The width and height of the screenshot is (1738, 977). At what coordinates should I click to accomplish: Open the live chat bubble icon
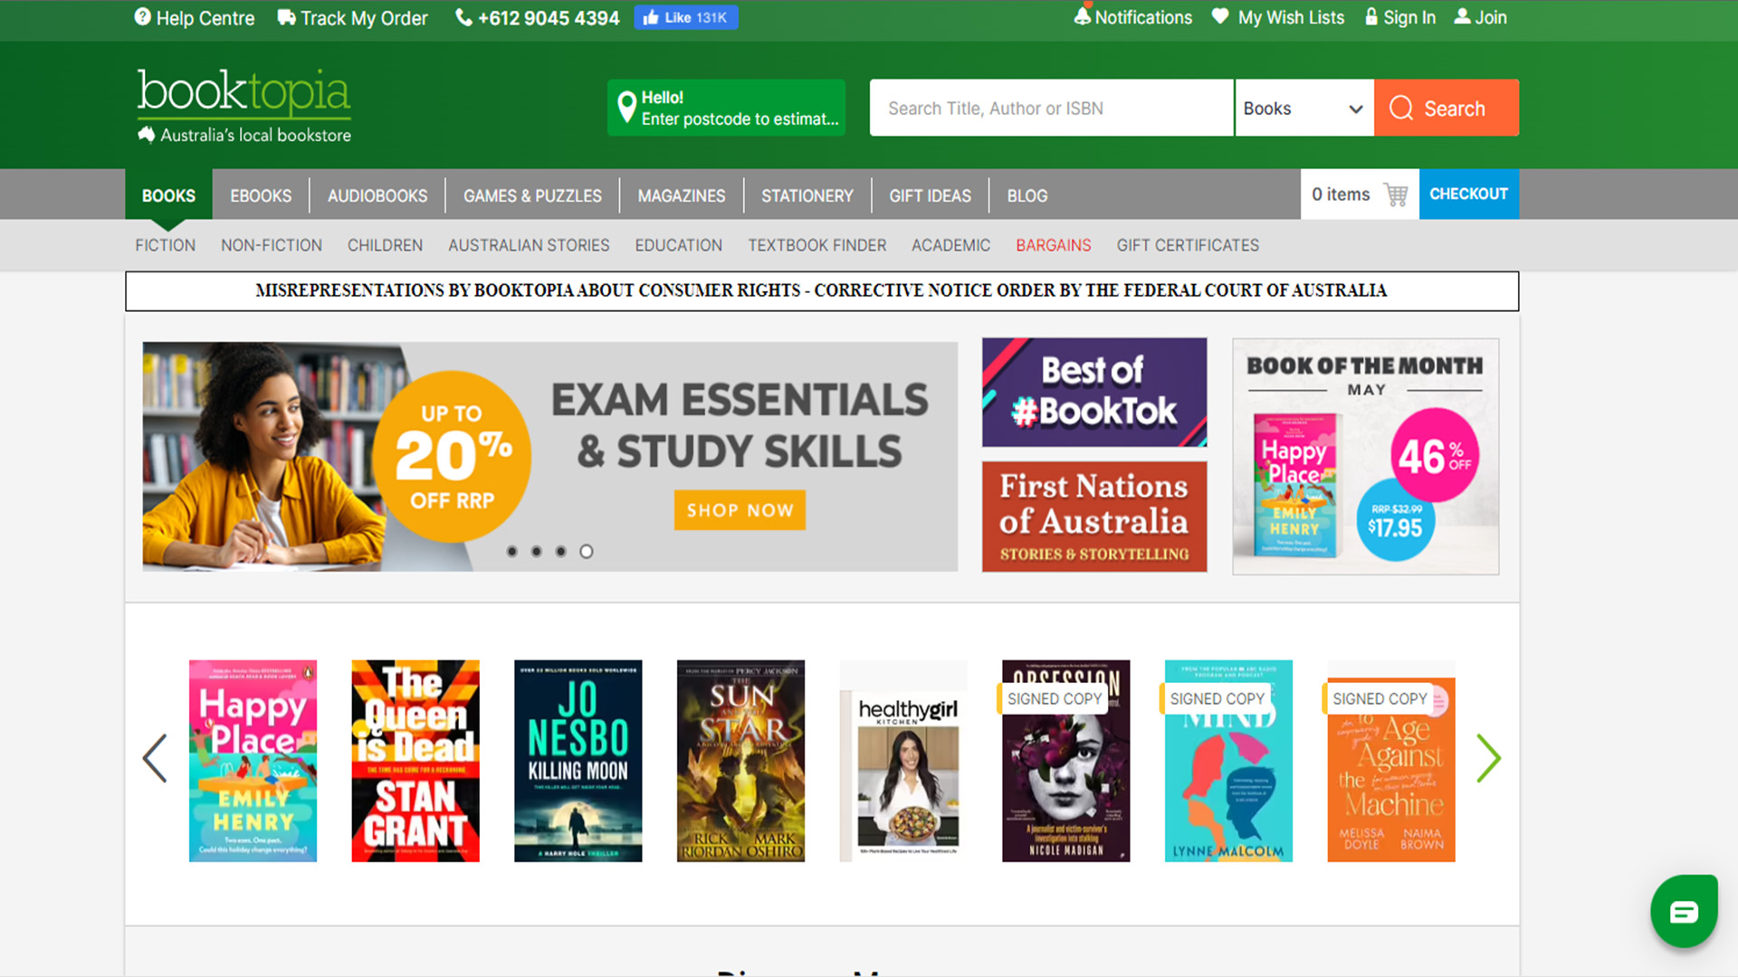coord(1683,911)
